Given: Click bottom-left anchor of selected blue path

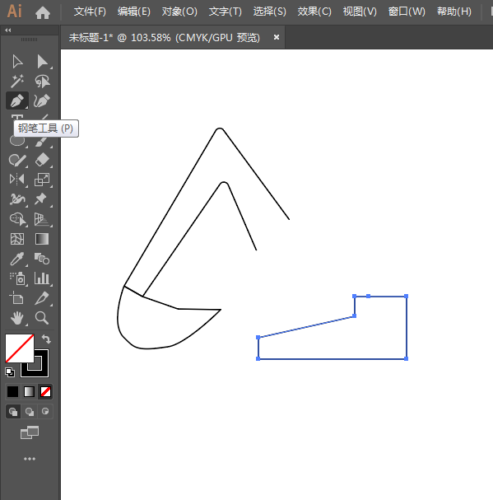Looking at the screenshot, I should (258, 359).
